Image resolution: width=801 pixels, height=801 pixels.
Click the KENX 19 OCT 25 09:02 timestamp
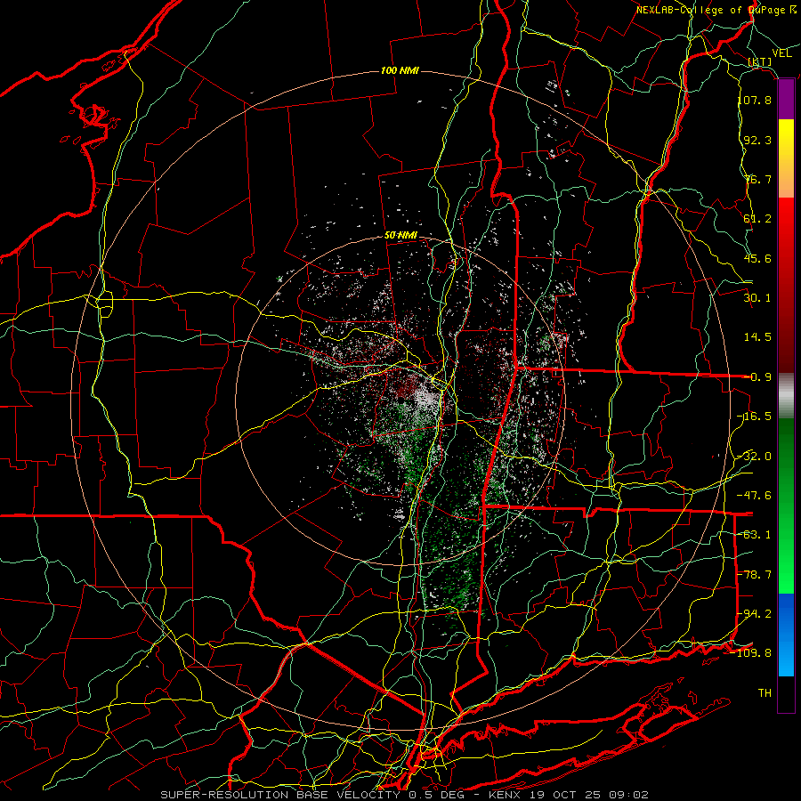click(x=569, y=795)
